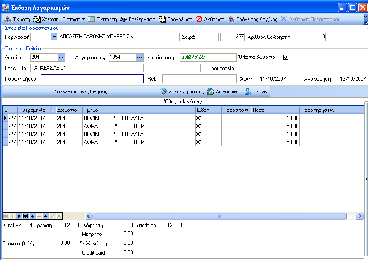The width and height of the screenshot is (368, 260).
Task: Click the Arrangment button
Action: point(224,91)
